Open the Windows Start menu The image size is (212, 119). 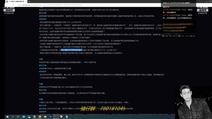click(x=7, y=117)
